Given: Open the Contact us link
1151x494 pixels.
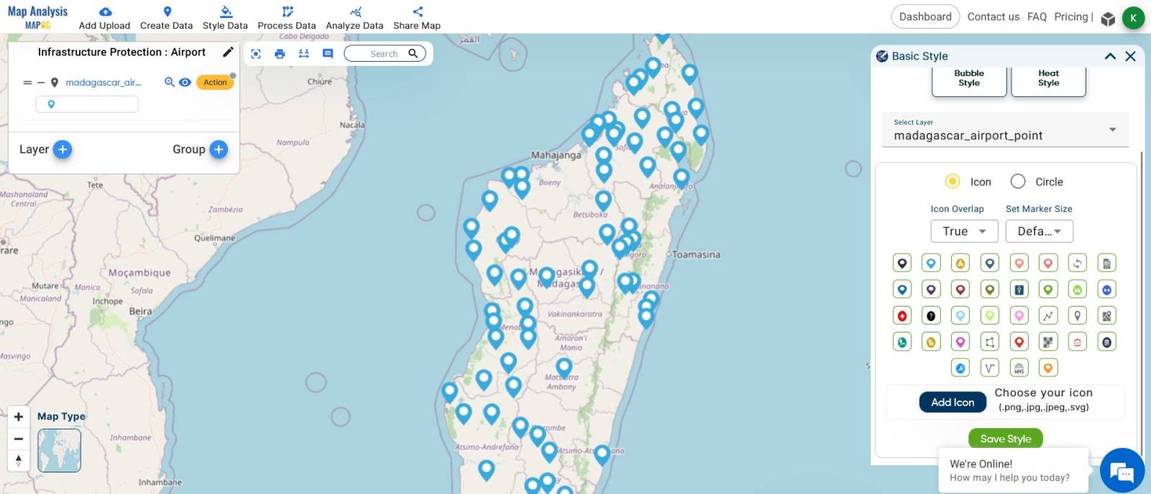Looking at the screenshot, I should pos(993,17).
